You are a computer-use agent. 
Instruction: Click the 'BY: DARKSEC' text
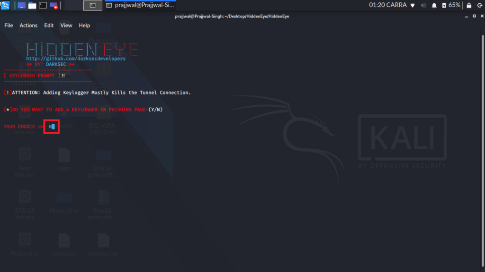point(50,64)
